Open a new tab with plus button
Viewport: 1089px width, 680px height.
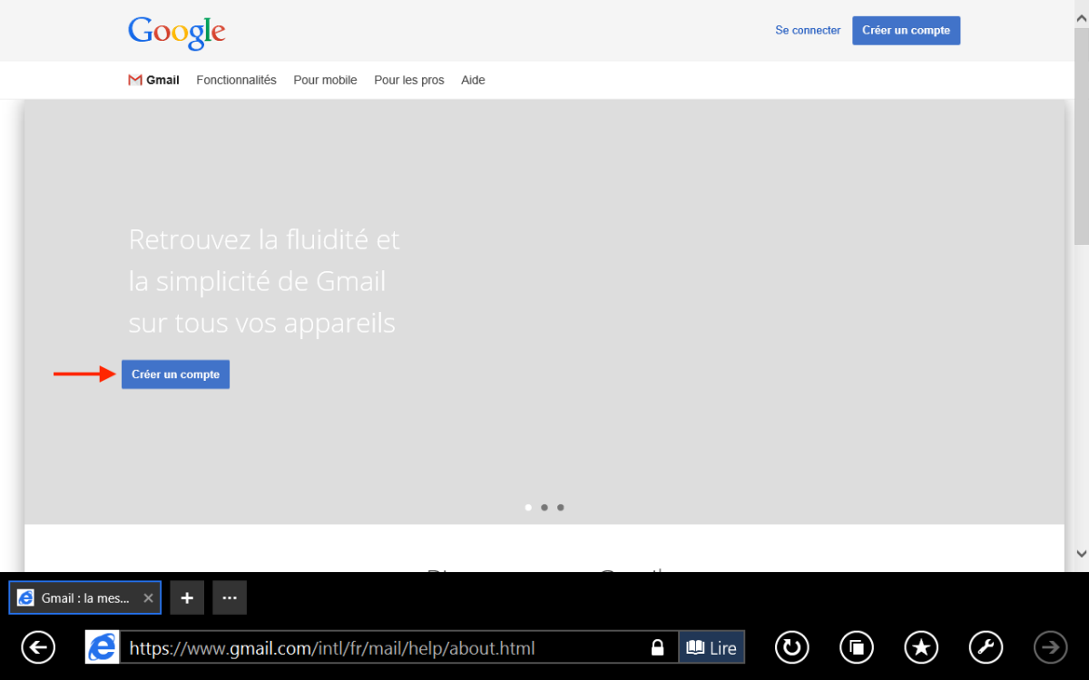(x=187, y=597)
